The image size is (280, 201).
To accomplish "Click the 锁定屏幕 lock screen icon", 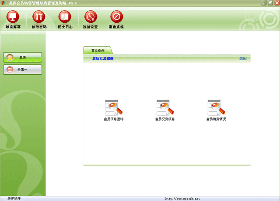I will (x=13, y=17).
